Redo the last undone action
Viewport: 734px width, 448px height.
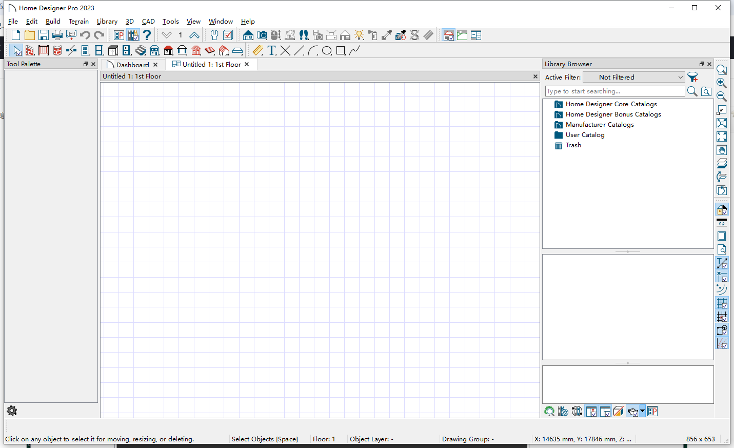point(99,35)
